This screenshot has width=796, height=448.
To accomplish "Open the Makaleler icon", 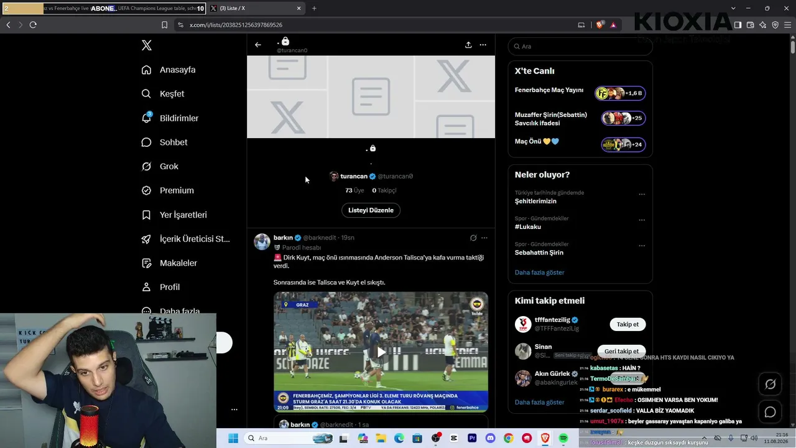I will click(x=146, y=263).
